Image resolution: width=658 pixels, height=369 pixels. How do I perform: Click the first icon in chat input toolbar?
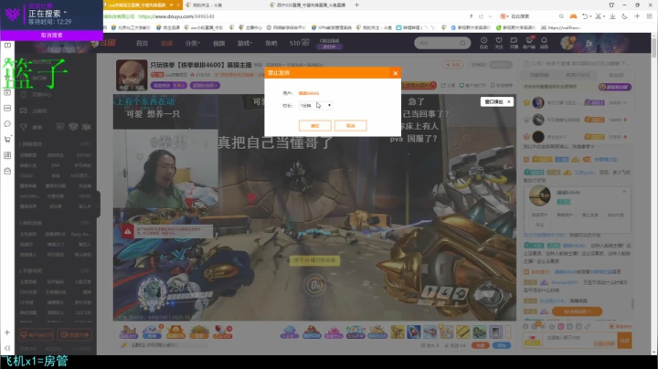point(525,326)
